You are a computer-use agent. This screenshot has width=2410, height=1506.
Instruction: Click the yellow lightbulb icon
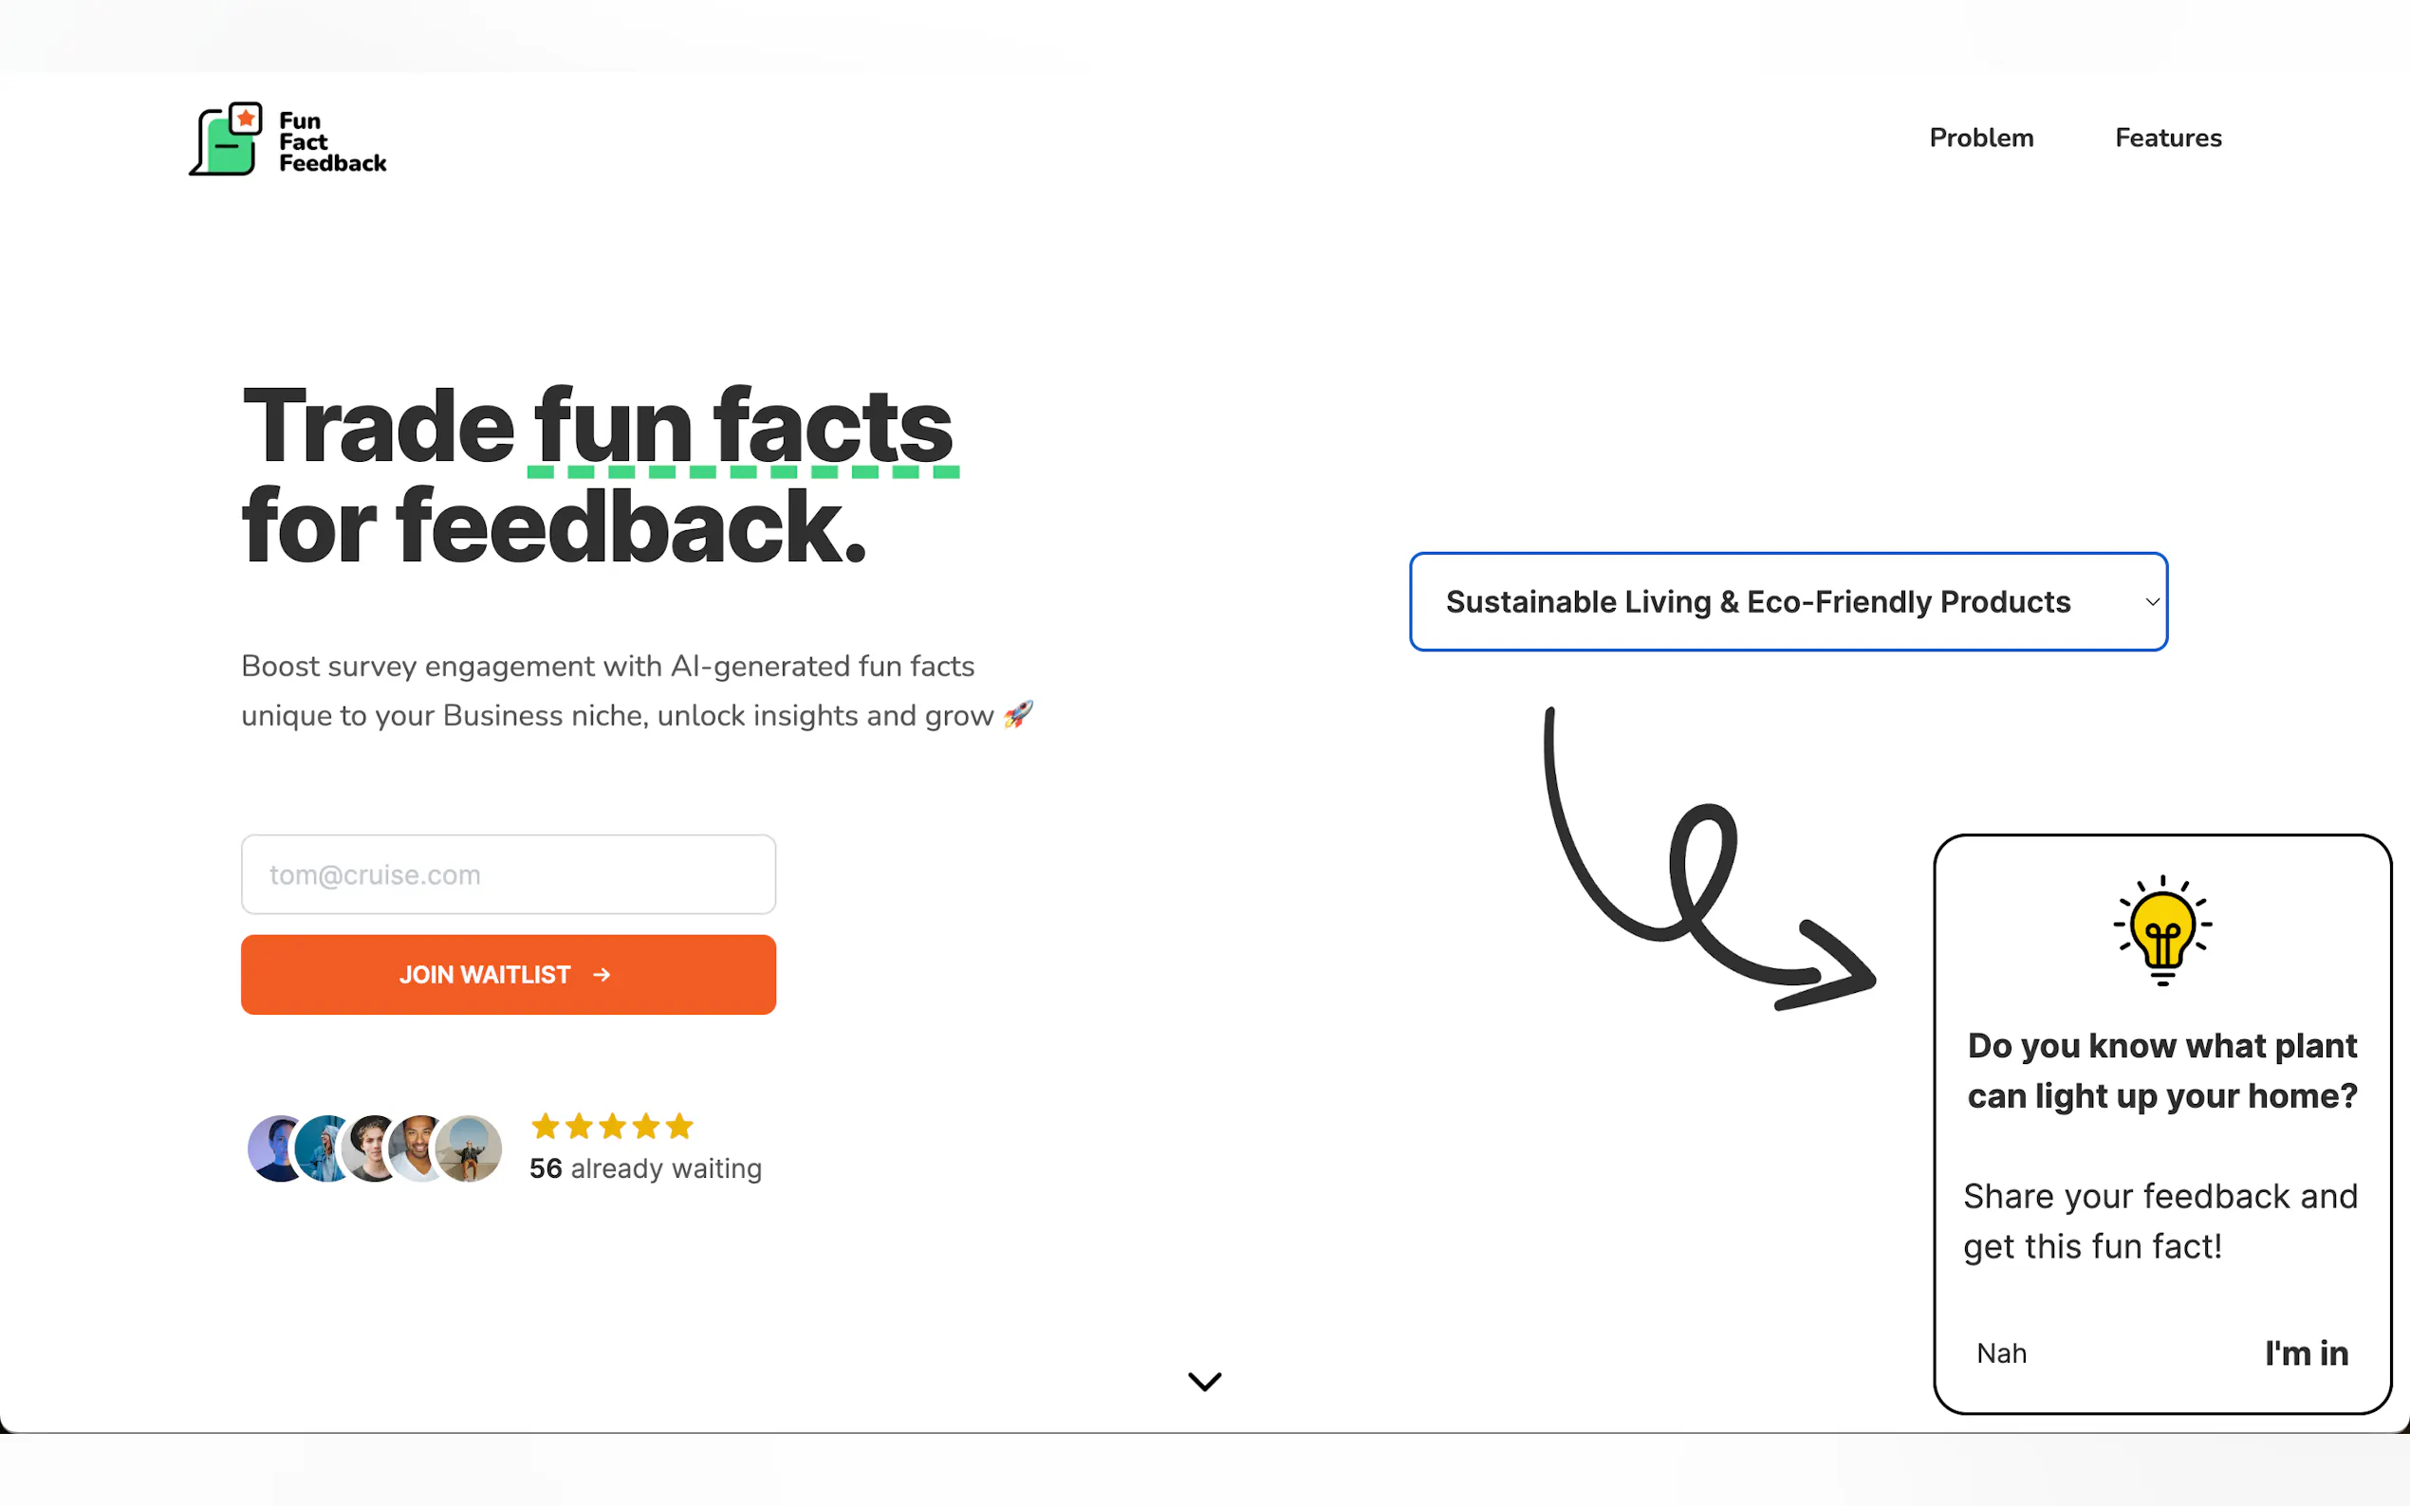click(2160, 929)
